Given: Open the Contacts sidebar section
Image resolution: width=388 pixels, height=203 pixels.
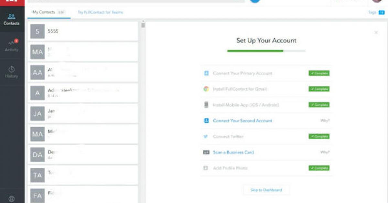Looking at the screenshot, I should point(12,19).
